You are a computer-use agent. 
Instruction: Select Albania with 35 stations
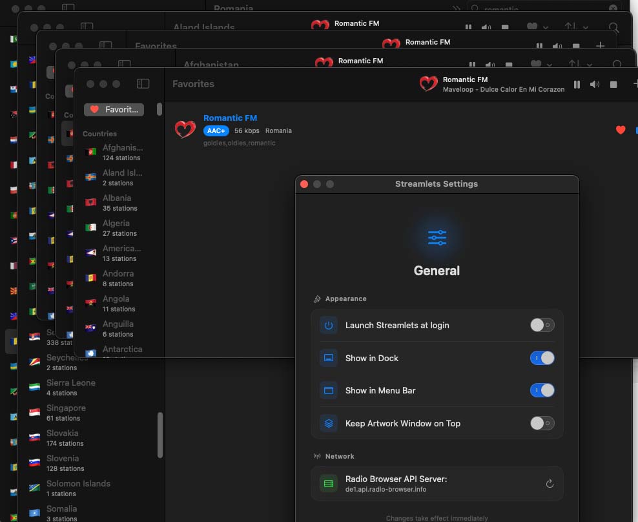coord(118,203)
